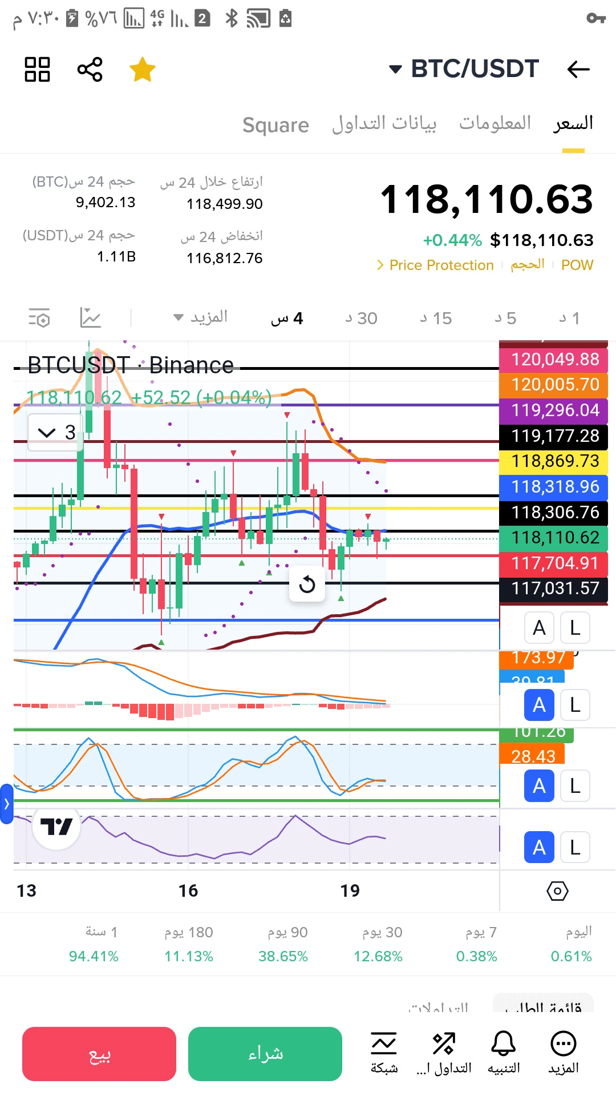This screenshot has height=1096, width=616.
Task: Tap the red بيع sell button
Action: pos(99,1054)
